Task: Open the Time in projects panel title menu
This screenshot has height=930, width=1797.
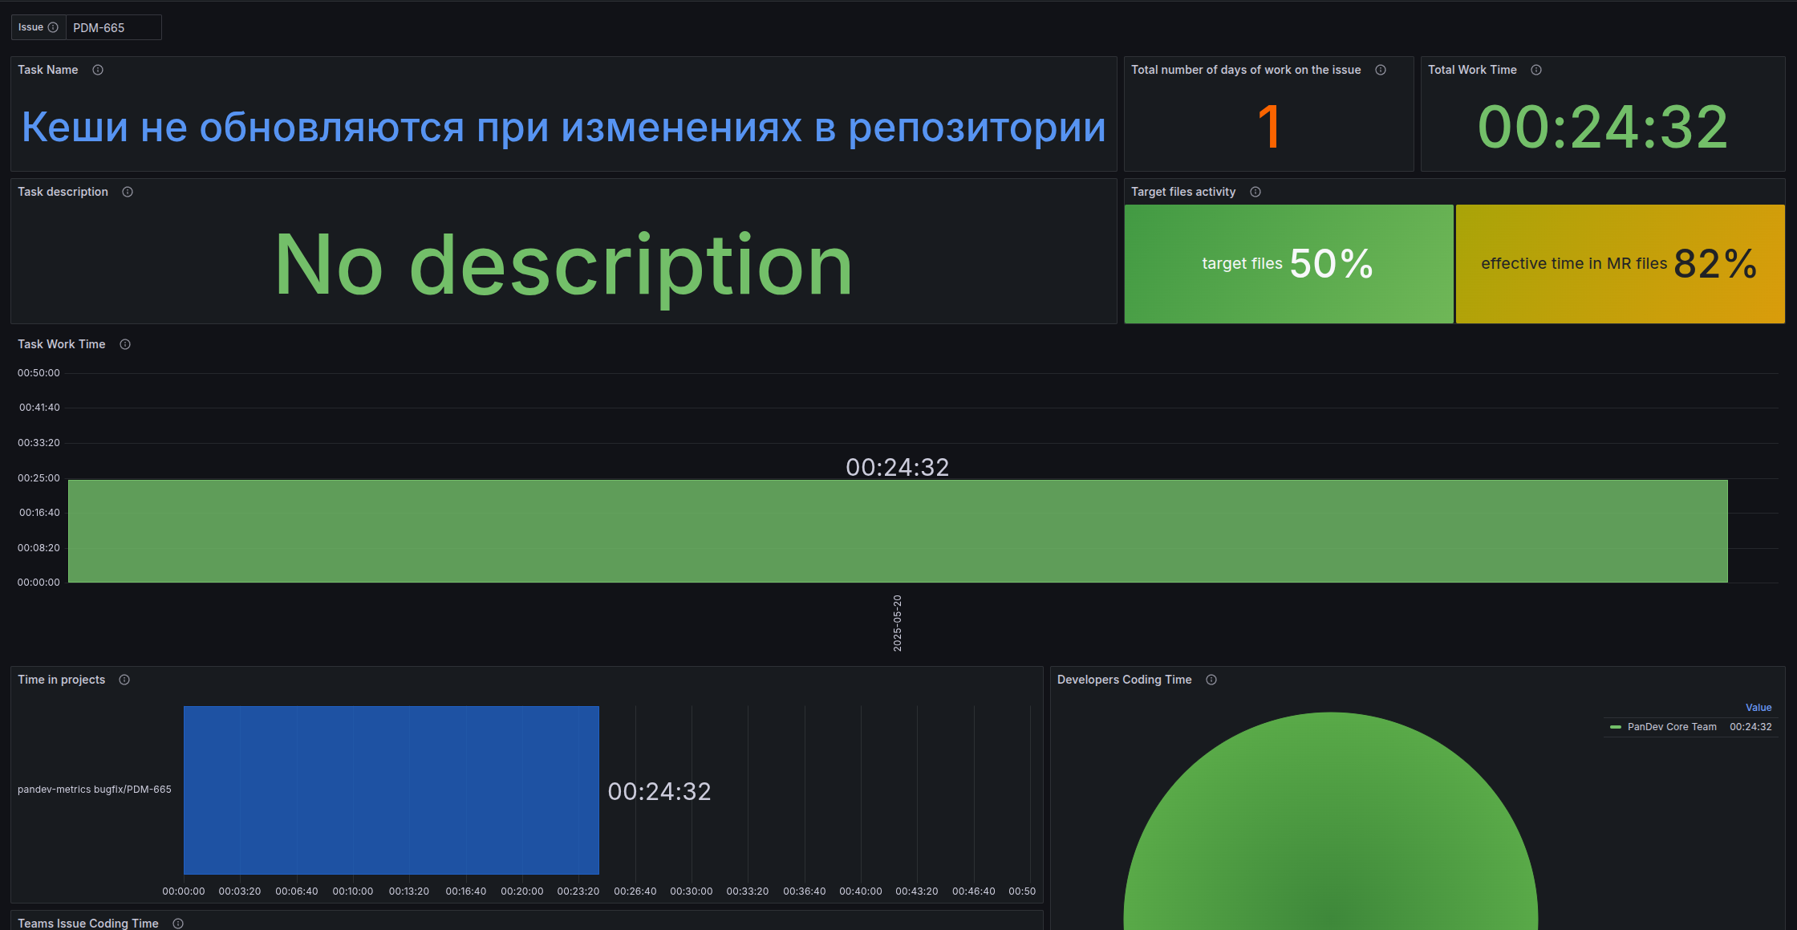Action: point(62,680)
